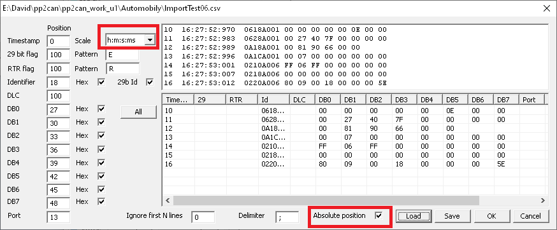557x230 pixels.
Task: Focus the 29 bit flag position field
Action: (58, 55)
